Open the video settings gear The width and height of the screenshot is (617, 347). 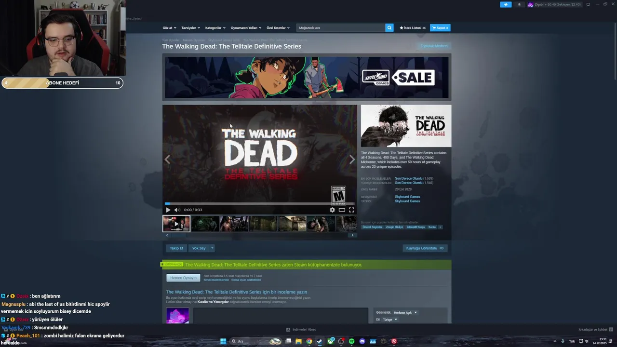pyautogui.click(x=332, y=210)
